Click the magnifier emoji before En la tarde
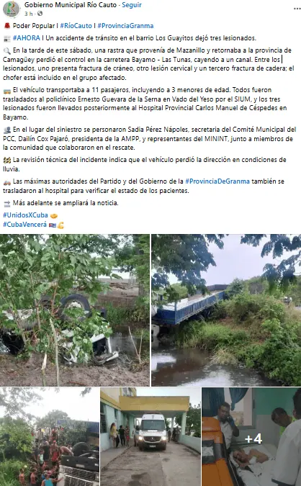Screen dimensions: 301x486 6,51
